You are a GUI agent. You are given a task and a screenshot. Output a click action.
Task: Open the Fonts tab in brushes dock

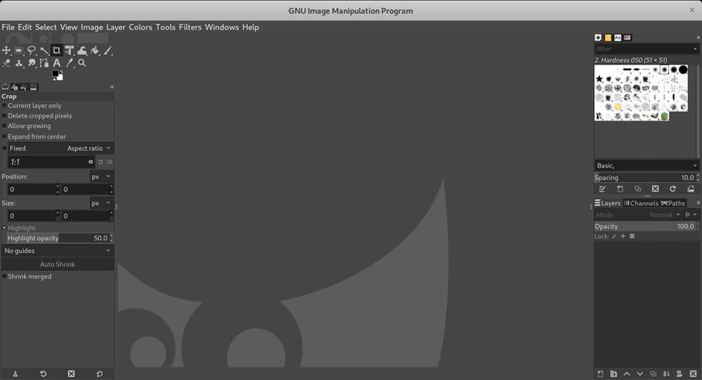(x=618, y=38)
